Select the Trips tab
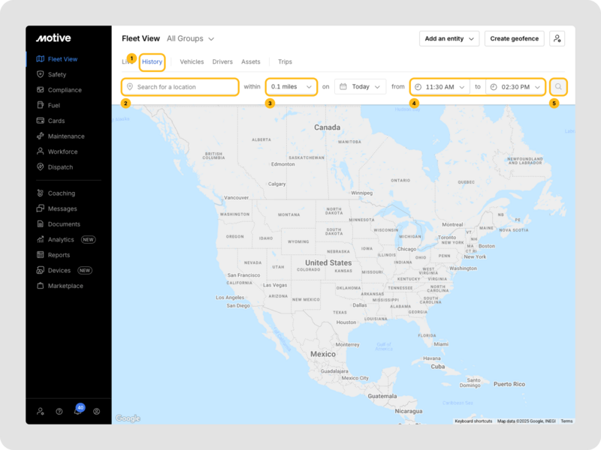The image size is (601, 450). (285, 62)
